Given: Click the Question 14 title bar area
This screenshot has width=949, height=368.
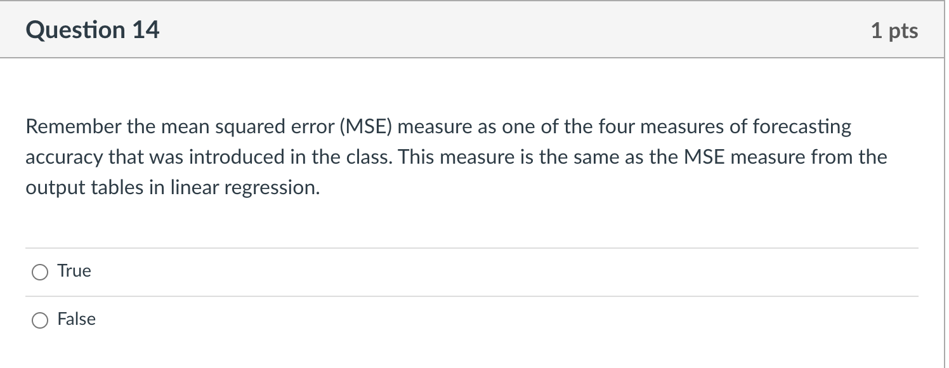Looking at the screenshot, I should click(444, 29).
